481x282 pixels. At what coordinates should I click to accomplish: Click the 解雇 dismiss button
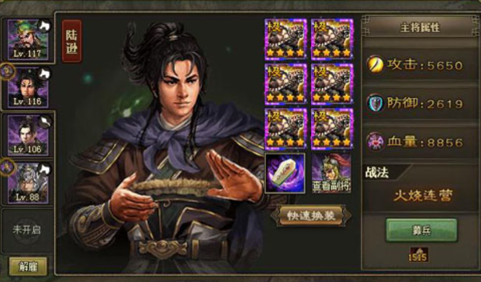[28, 267]
